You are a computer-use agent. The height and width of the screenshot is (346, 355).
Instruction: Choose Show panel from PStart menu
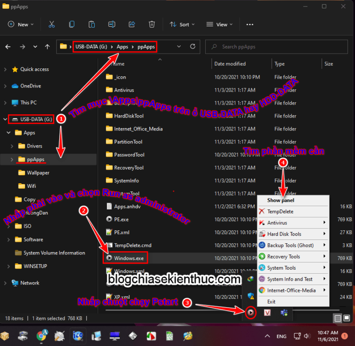281,200
